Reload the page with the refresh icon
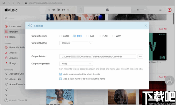 (x=18, y=3)
